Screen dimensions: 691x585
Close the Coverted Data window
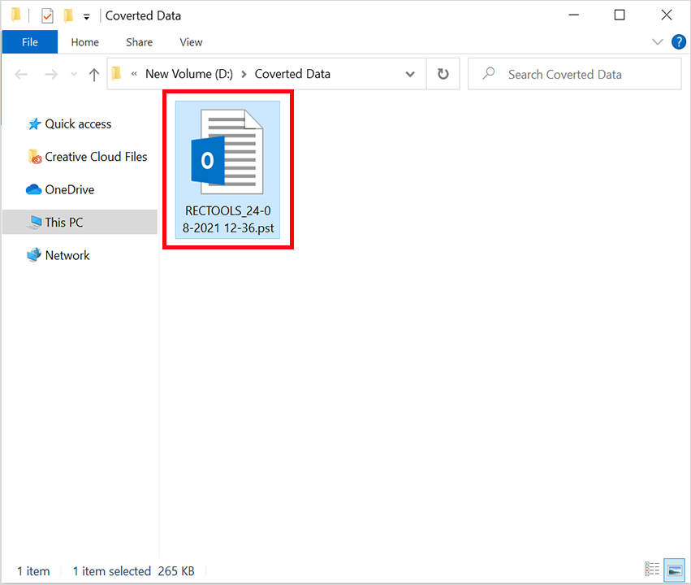tap(667, 15)
